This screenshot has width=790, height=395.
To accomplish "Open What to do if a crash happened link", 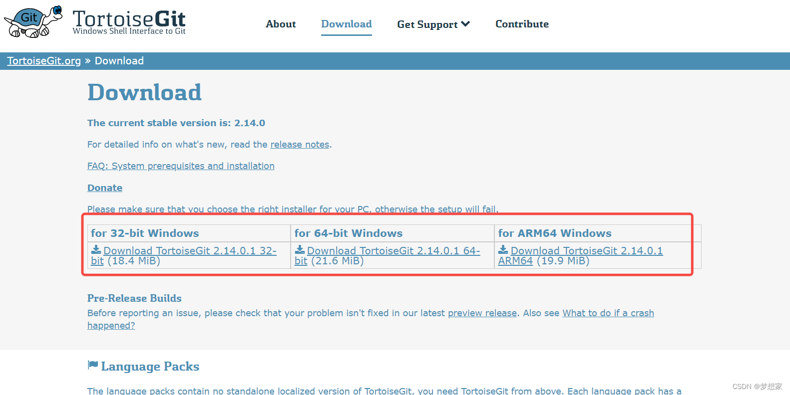I will (608, 313).
